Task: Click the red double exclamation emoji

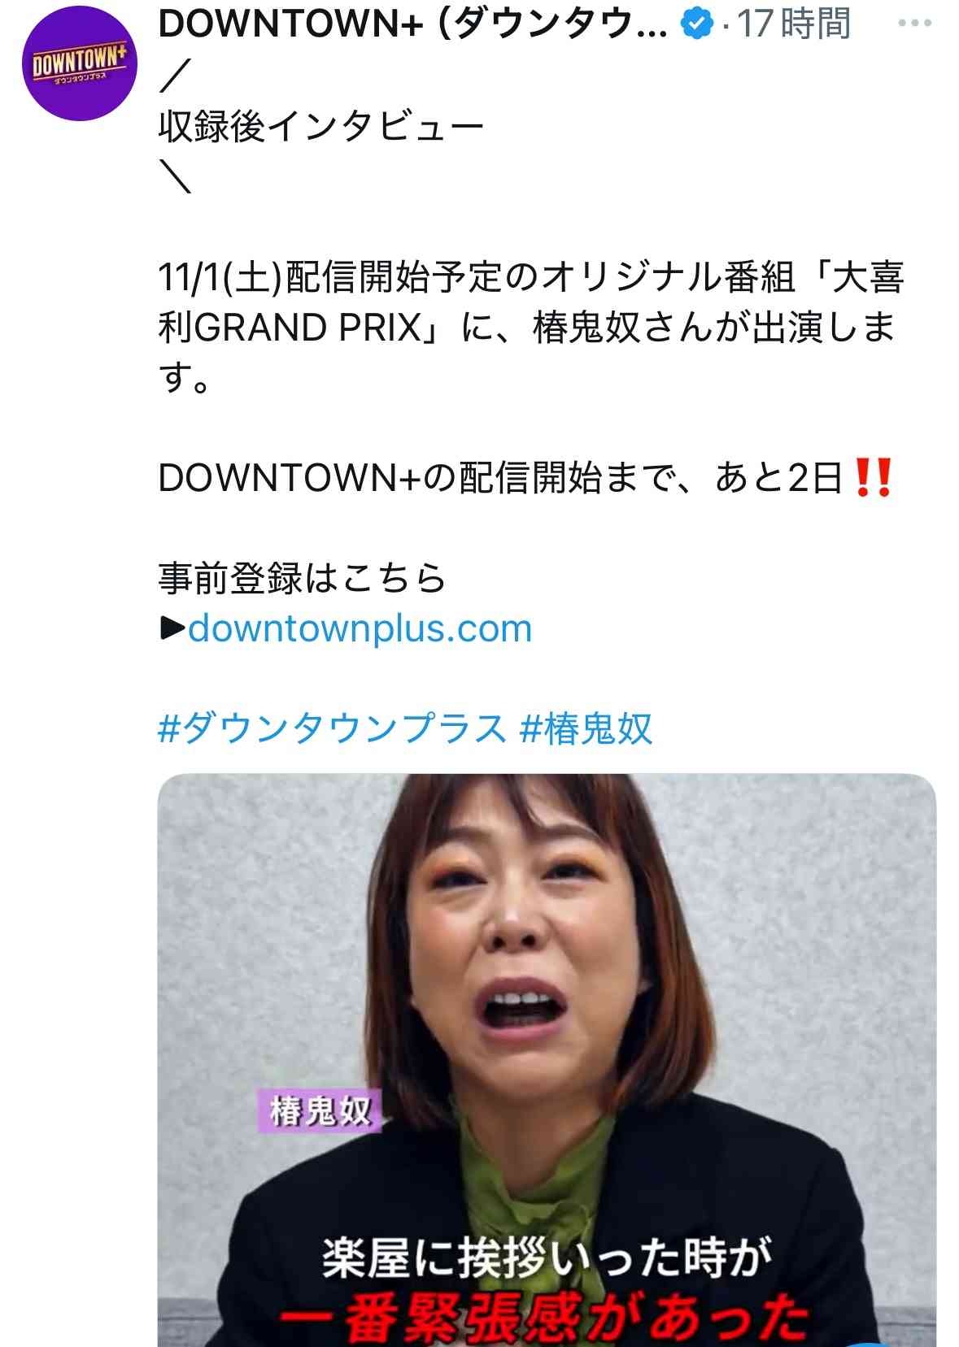Action: coord(874,477)
